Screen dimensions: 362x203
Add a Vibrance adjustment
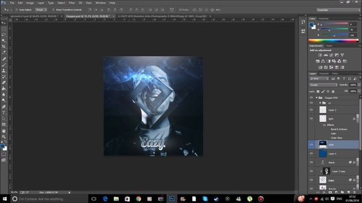coord(342,55)
